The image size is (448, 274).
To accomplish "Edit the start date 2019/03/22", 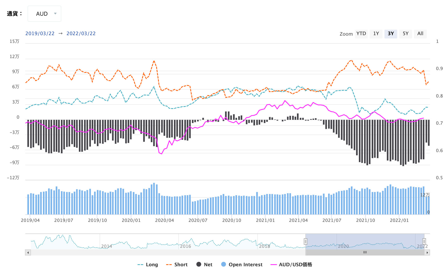I will pyautogui.click(x=40, y=33).
